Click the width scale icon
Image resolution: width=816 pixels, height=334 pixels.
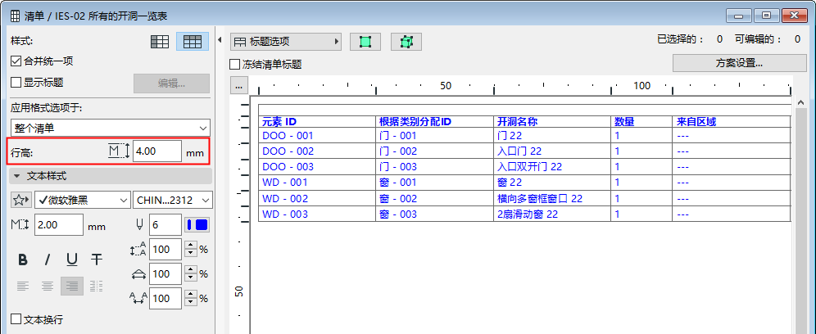pos(138,273)
